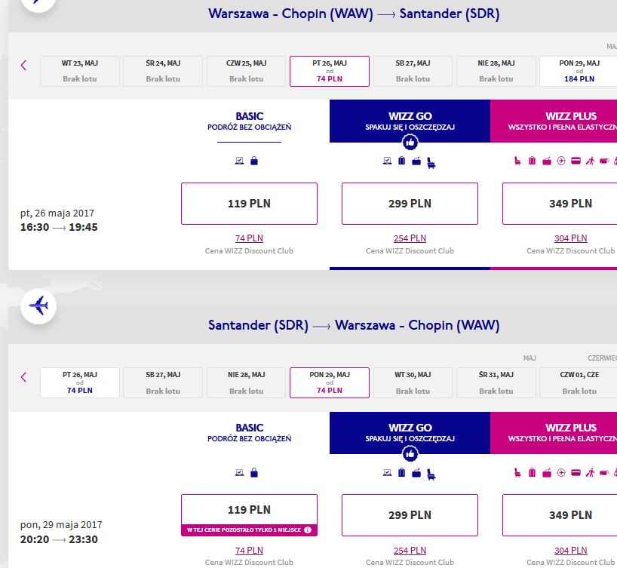Select return date NIE 28, MAJ
This screenshot has height=568, width=617.
tap(247, 382)
